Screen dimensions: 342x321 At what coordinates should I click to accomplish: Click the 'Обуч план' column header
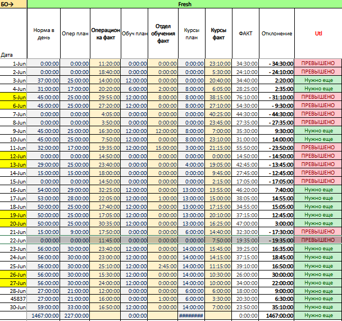pos(134,34)
